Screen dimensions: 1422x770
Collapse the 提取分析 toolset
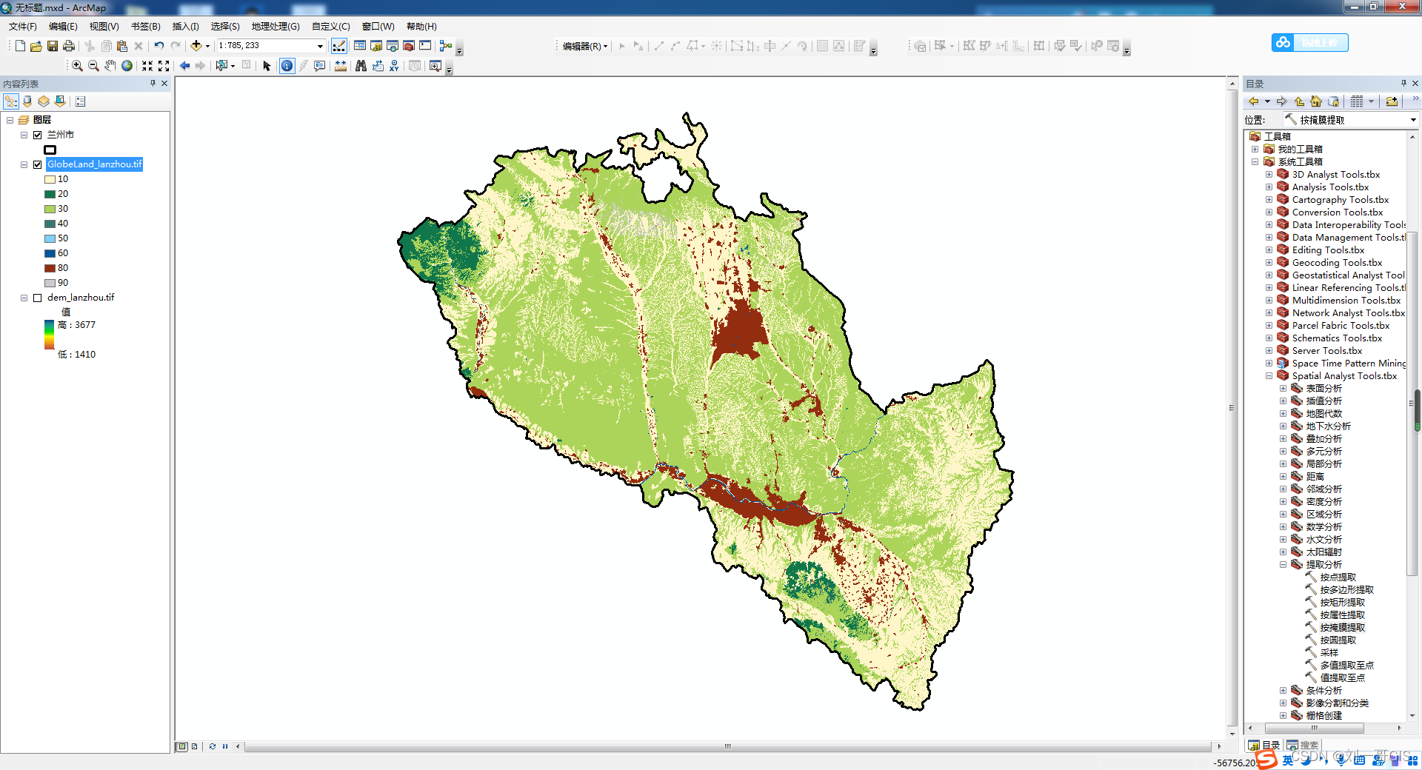click(1283, 565)
